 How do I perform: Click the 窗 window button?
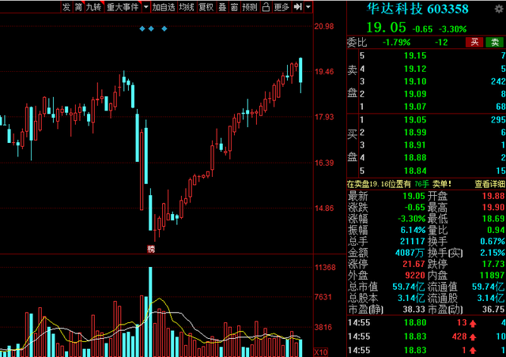pyautogui.click(x=234, y=7)
